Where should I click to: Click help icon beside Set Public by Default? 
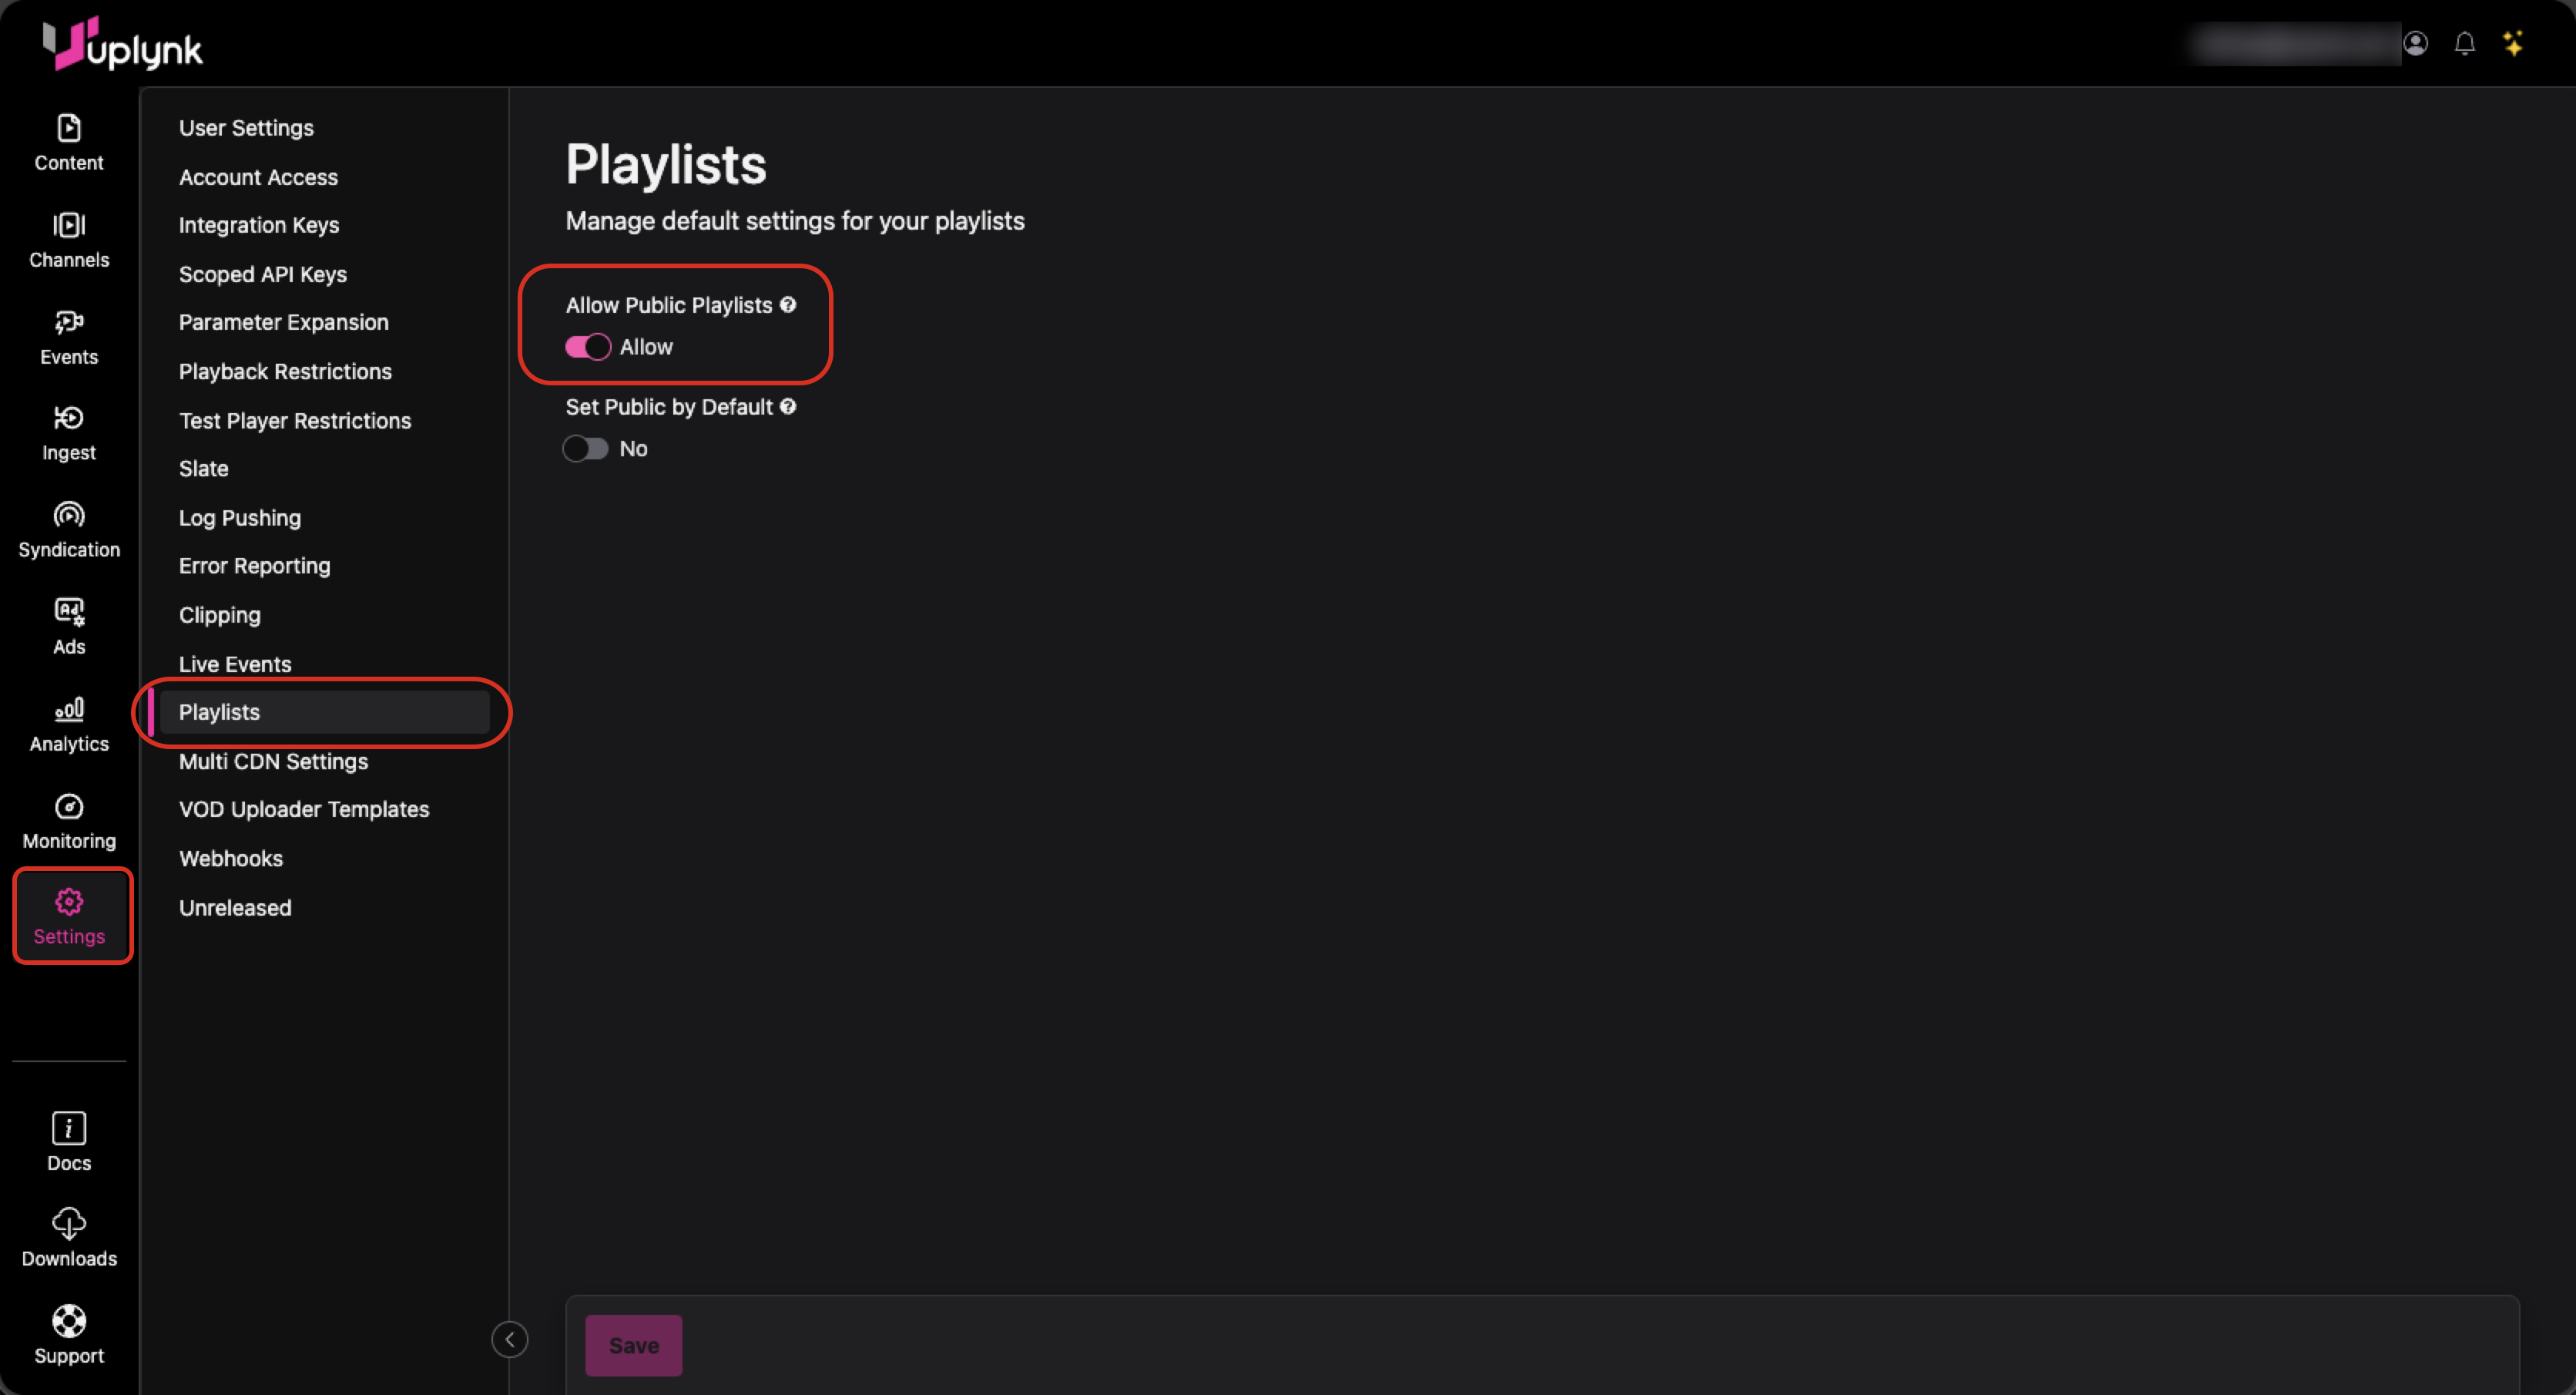(788, 406)
